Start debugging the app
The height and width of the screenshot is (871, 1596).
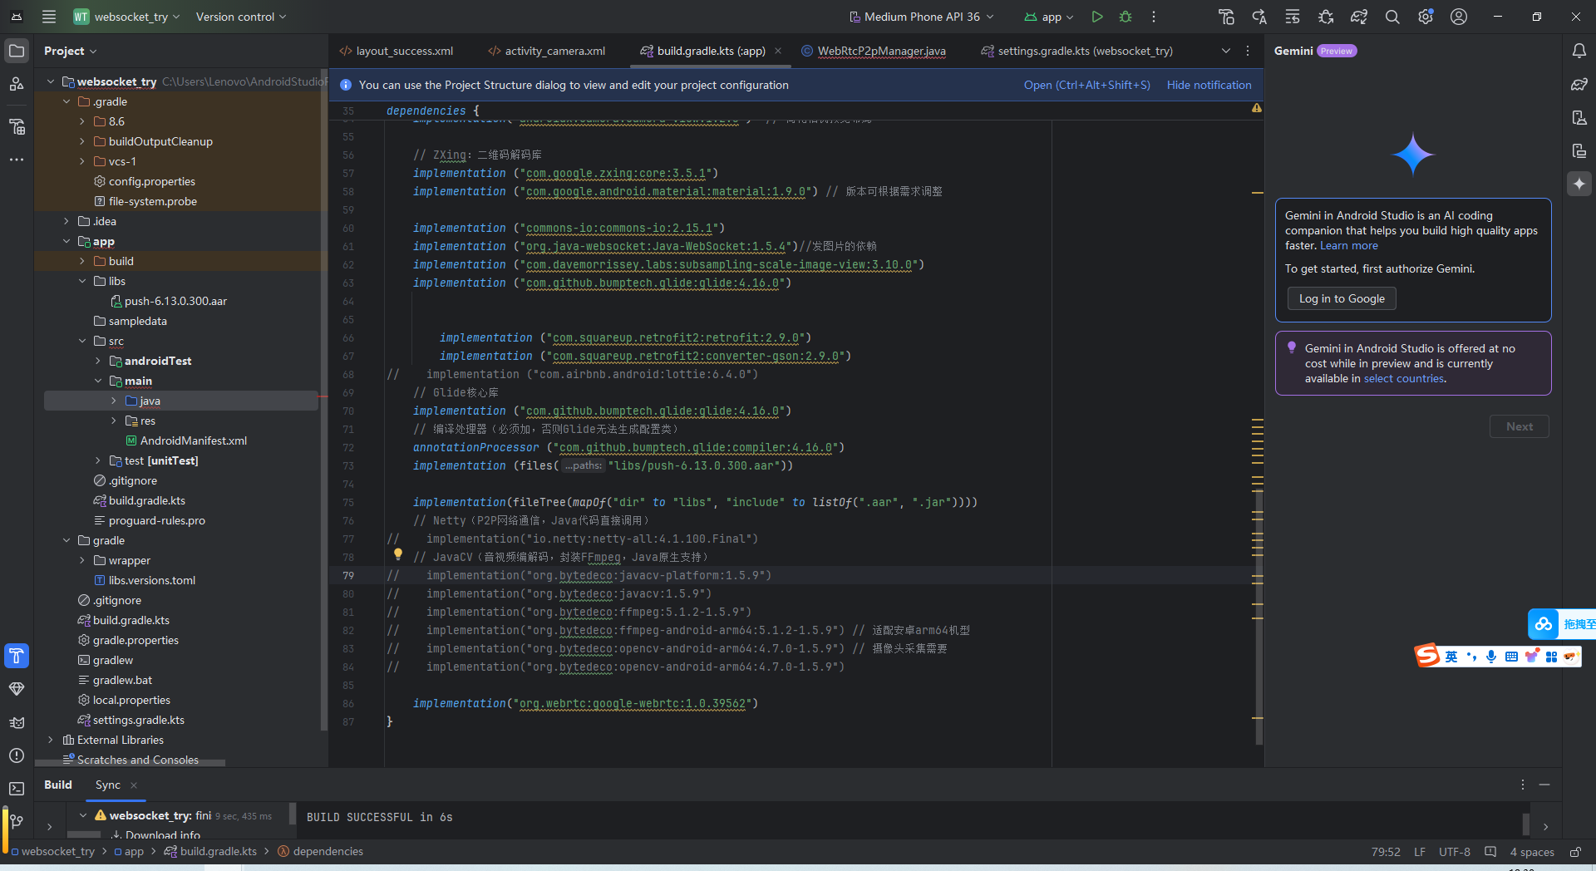1126,17
